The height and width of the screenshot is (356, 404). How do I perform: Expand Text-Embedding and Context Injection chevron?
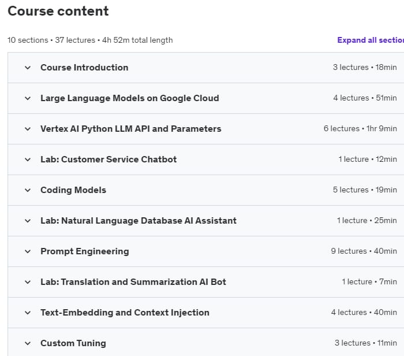[x=28, y=313]
